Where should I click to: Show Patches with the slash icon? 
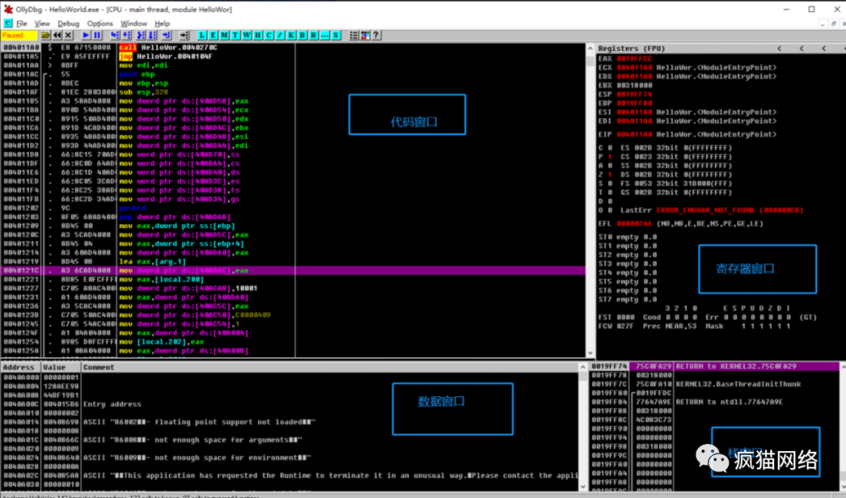pos(280,35)
